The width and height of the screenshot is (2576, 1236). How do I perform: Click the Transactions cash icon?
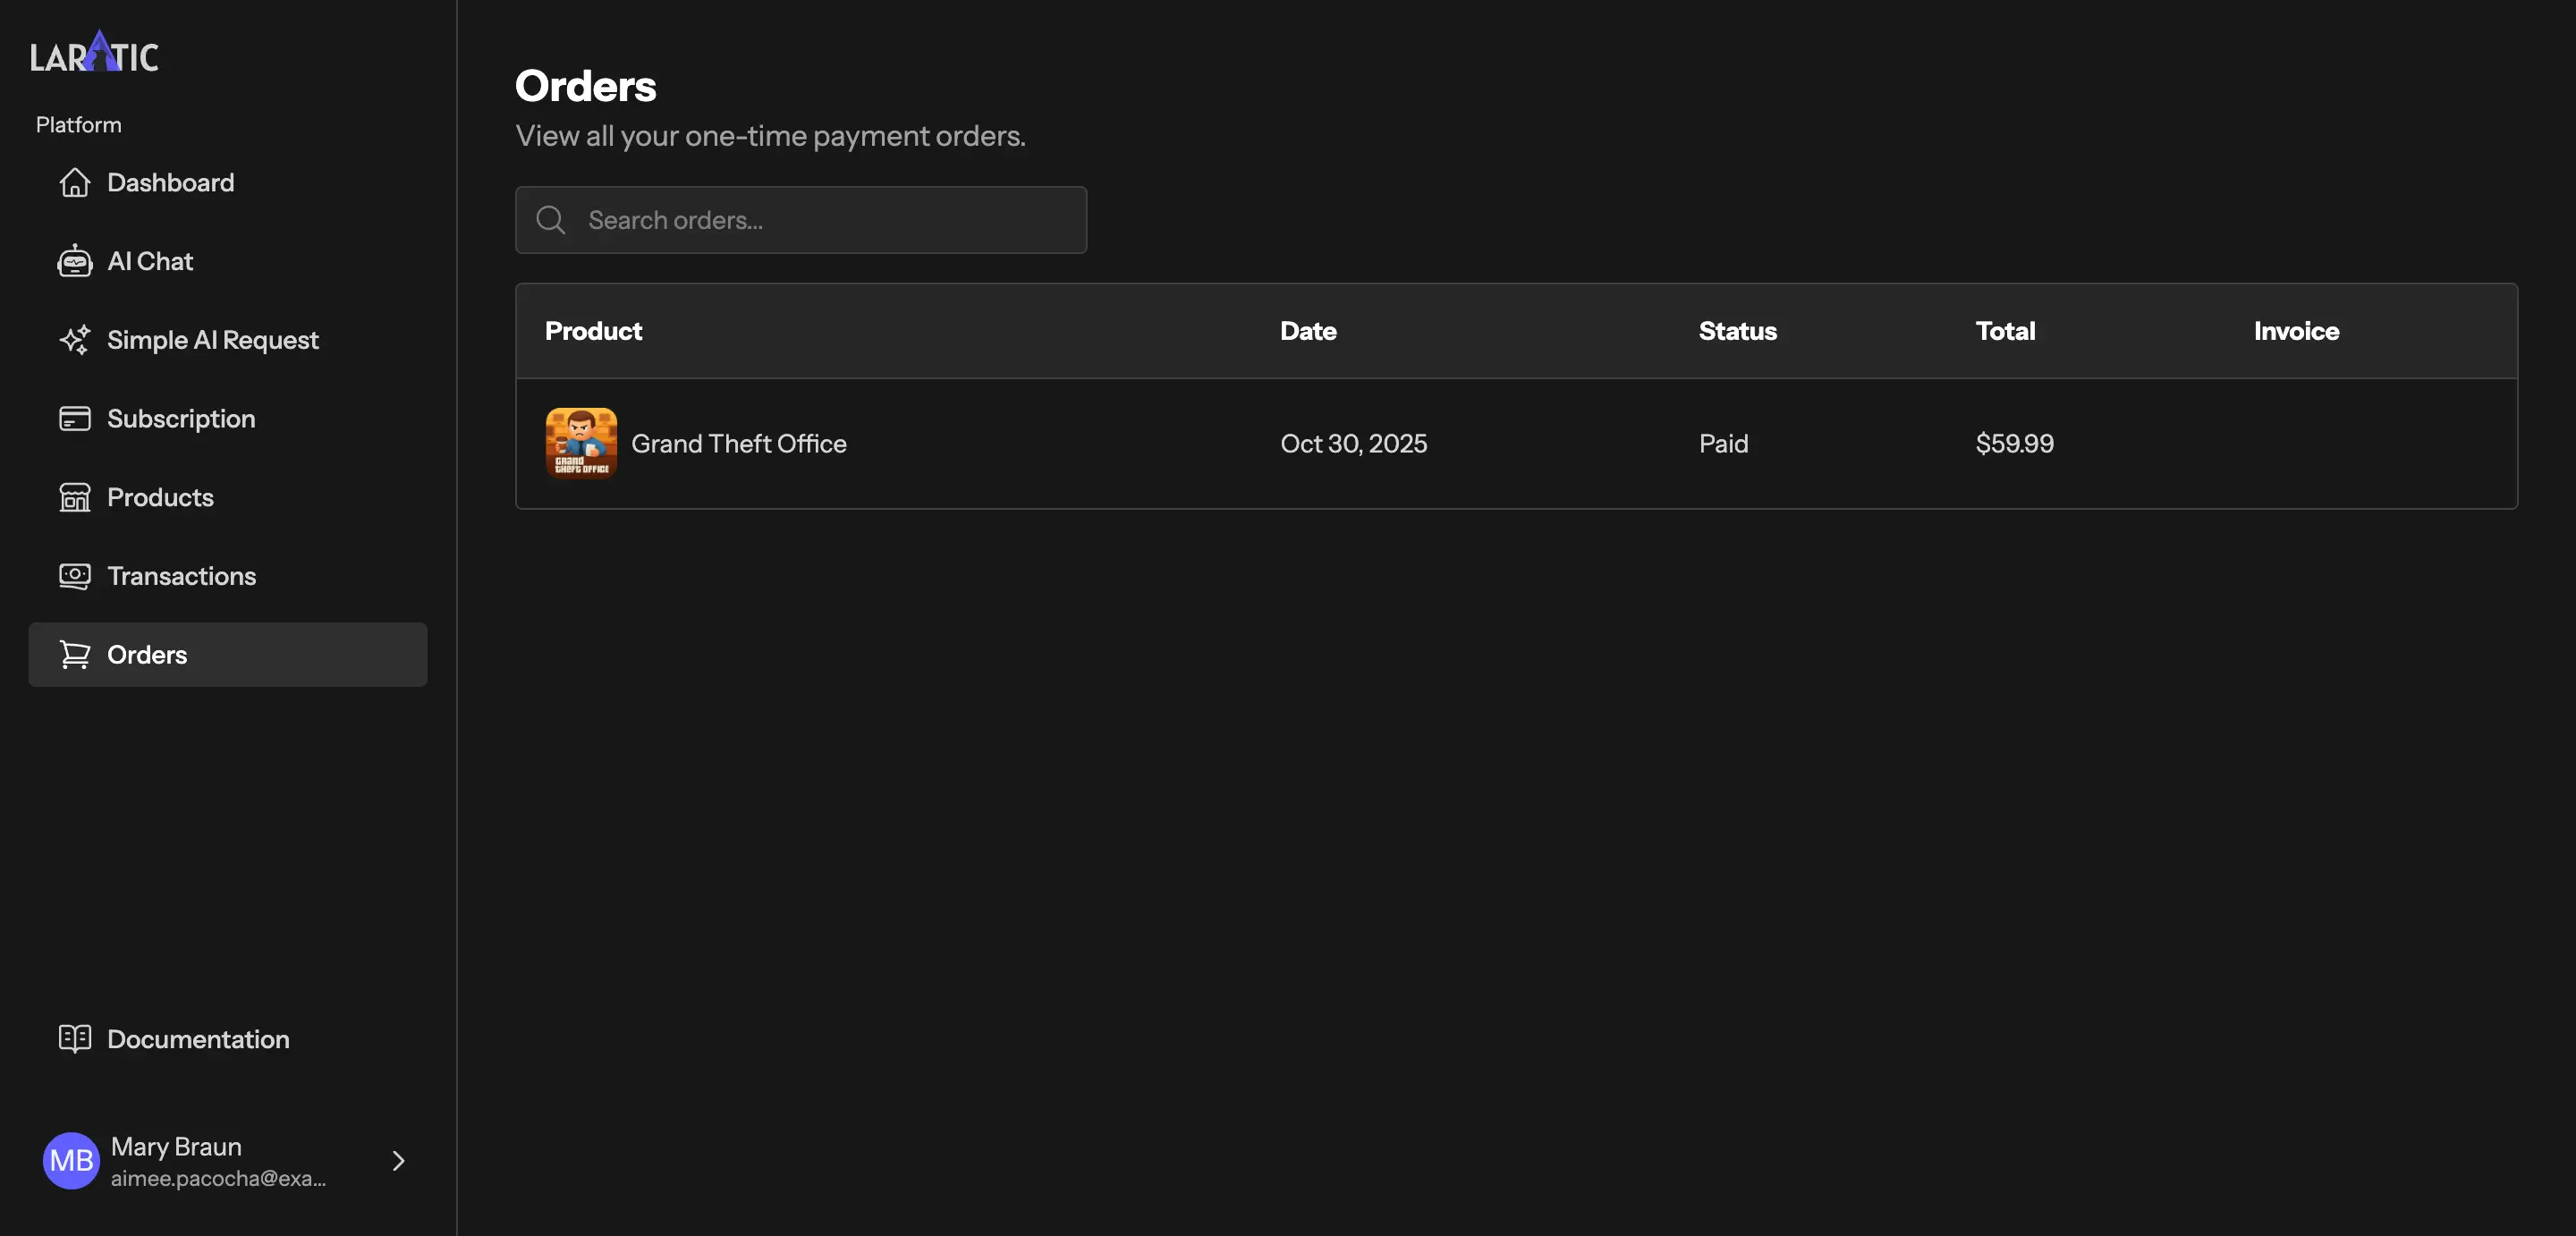coord(75,575)
